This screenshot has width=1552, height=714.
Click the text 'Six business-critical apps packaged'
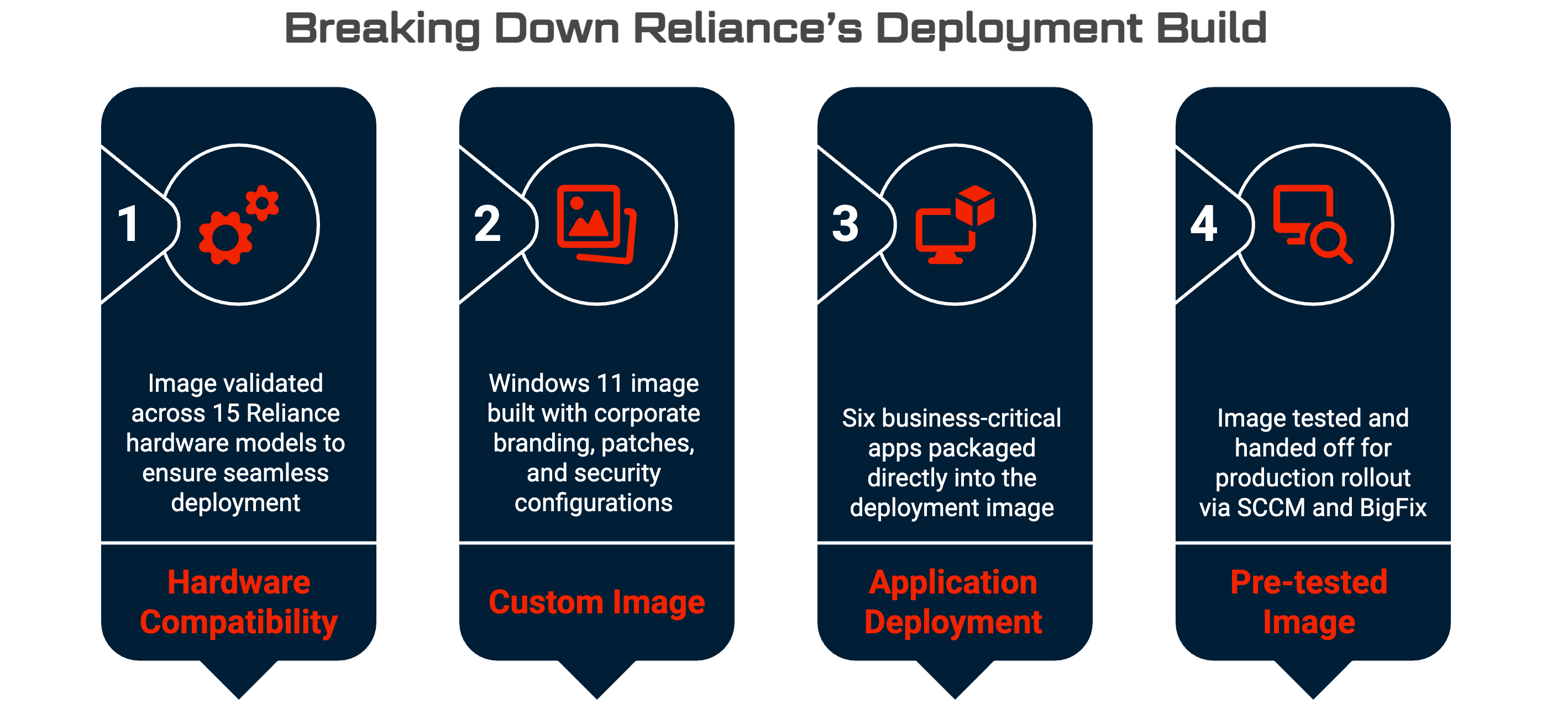point(951,433)
